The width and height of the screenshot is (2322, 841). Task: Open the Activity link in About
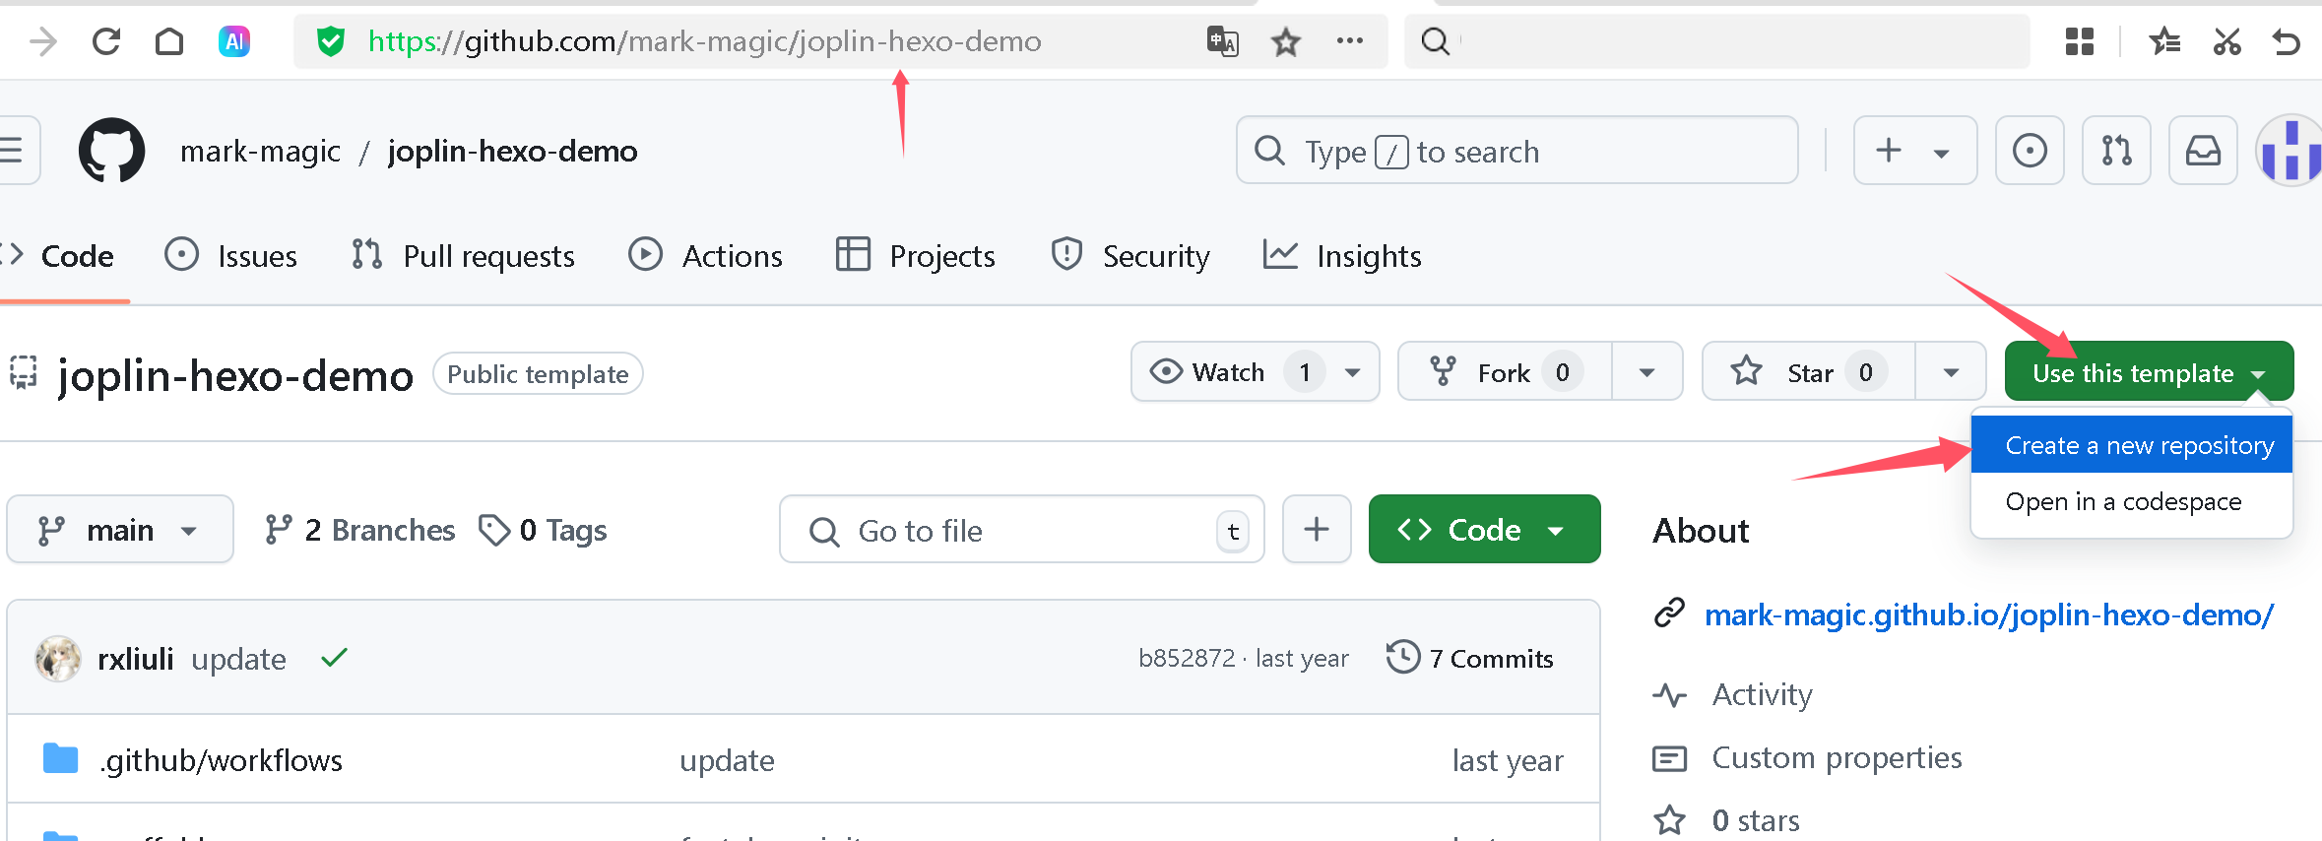[1733, 694]
